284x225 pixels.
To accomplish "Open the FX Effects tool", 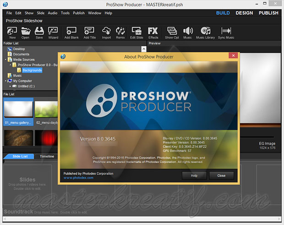I will (x=153, y=33).
